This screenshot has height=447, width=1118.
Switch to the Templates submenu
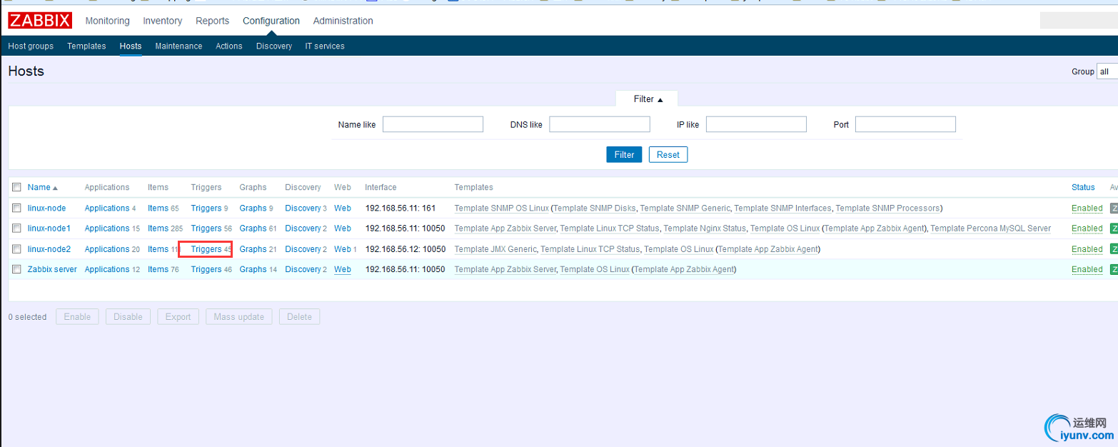(x=86, y=46)
